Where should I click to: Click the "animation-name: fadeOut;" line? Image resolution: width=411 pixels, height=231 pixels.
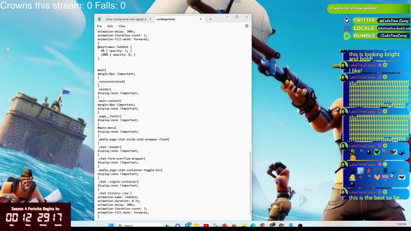click(x=118, y=197)
